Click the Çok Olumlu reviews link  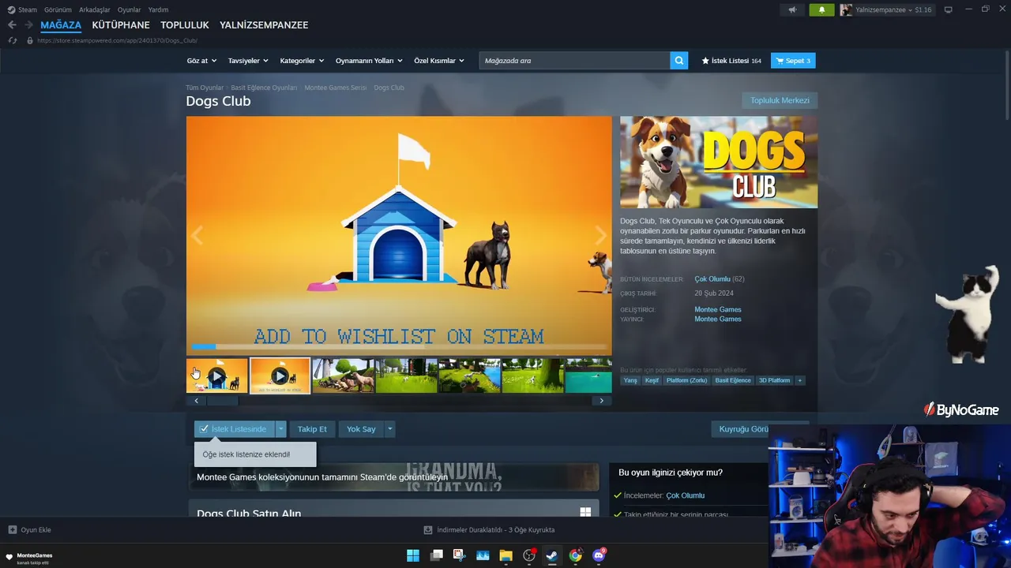coord(712,278)
